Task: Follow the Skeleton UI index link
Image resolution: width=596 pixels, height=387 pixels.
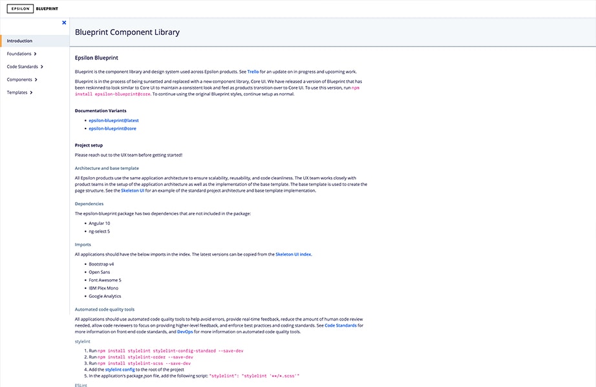Action: [x=293, y=255]
